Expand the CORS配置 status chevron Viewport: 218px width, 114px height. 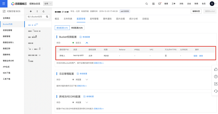pyautogui.click(x=87, y=102)
